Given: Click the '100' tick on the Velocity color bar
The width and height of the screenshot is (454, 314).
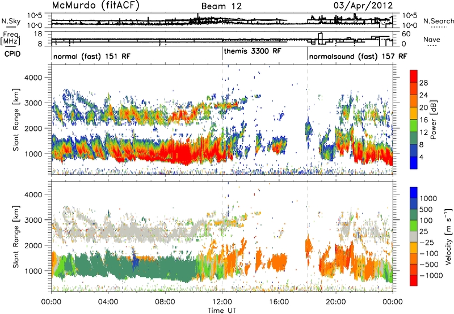Looking at the screenshot, I should (x=427, y=220).
